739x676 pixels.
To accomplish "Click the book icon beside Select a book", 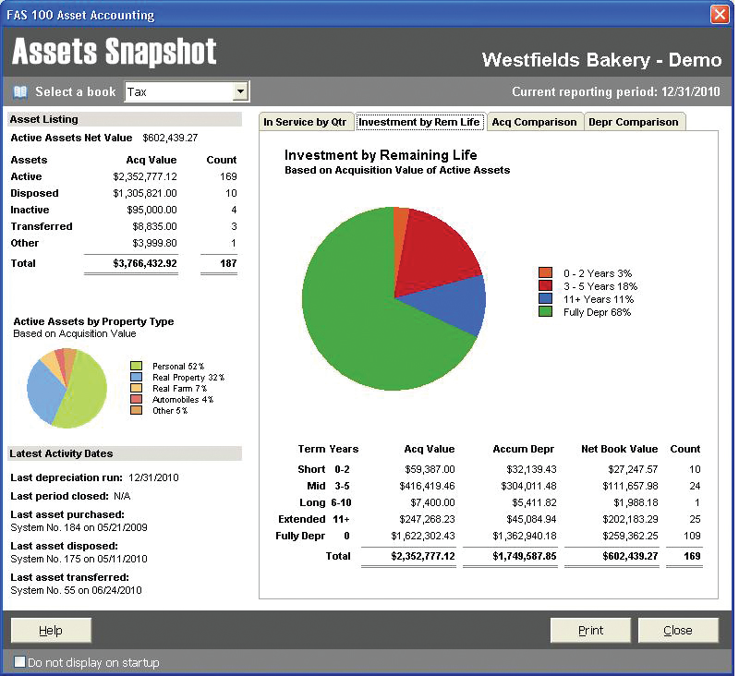I will (x=20, y=91).
